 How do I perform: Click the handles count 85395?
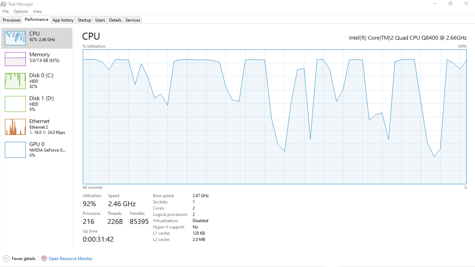(x=139, y=221)
